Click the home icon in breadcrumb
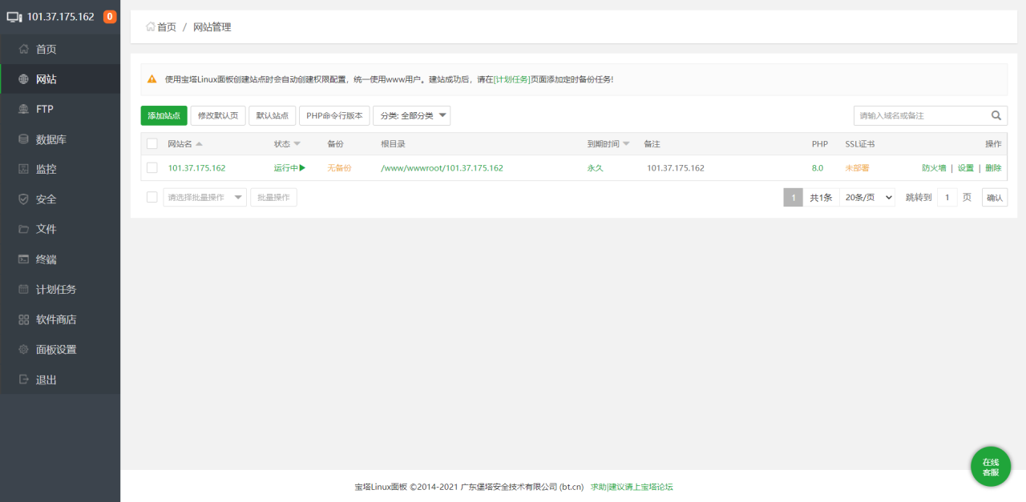This screenshot has height=502, width=1026. 150,26
